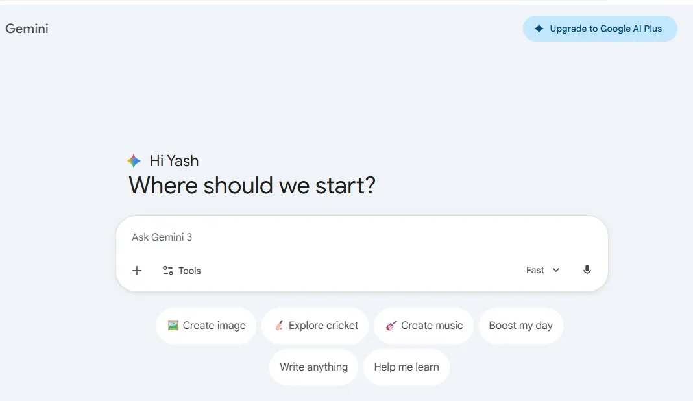Select the Create image suggestion chip
Viewport: 693px width, 401px height.
pos(206,325)
